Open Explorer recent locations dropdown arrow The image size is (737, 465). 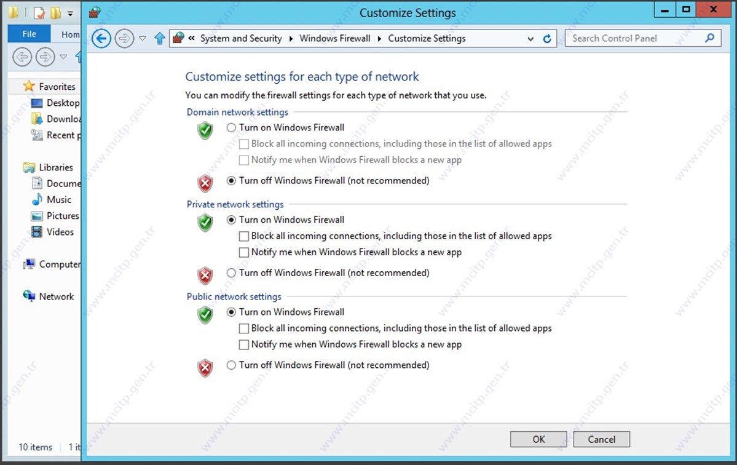[63, 57]
